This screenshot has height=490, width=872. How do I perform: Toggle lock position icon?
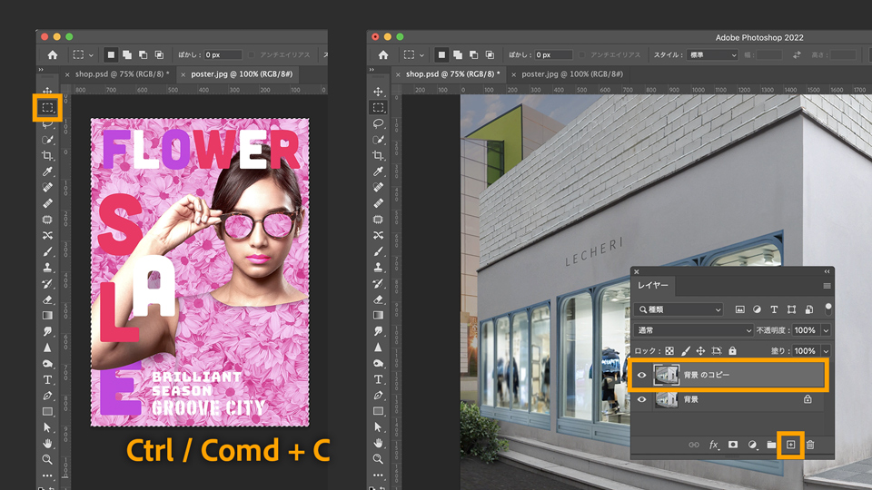click(x=700, y=351)
